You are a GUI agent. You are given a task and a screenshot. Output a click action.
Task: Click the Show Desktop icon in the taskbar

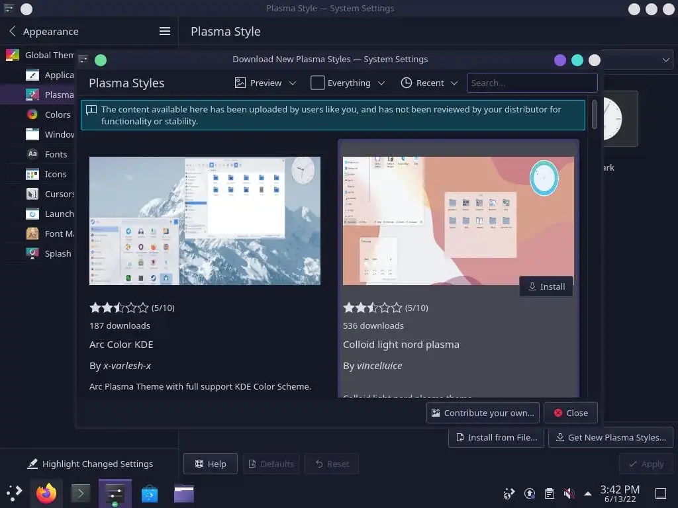coord(661,493)
